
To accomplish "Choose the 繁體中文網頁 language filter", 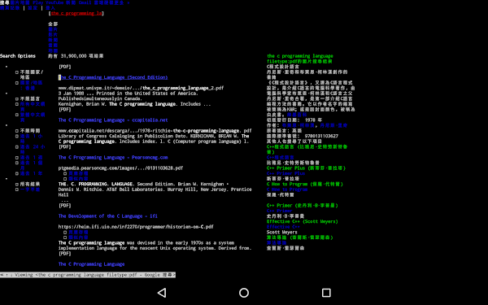I will click(33, 117).
